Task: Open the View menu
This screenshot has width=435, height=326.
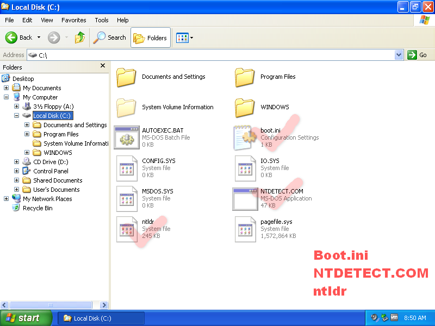Action: 47,20
